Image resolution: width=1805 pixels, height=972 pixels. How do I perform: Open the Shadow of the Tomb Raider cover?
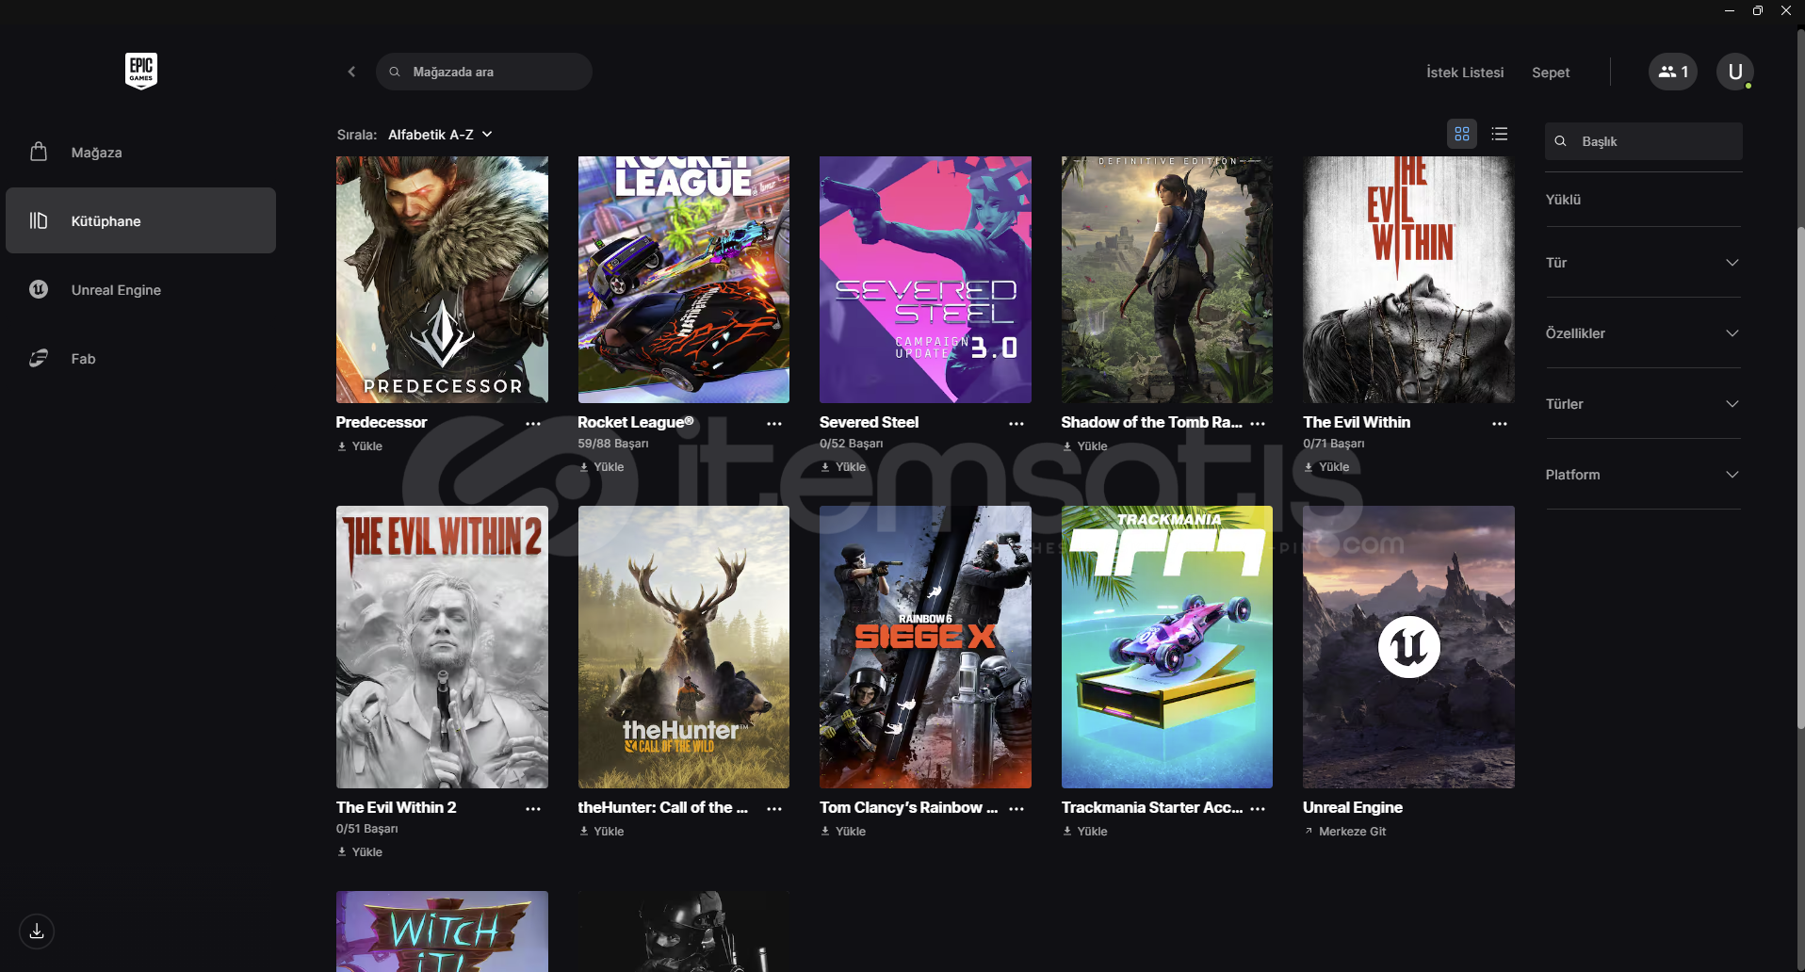pos(1167,280)
